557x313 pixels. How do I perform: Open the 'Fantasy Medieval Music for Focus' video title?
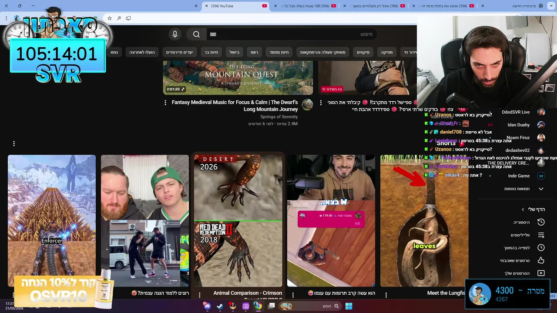235,106
